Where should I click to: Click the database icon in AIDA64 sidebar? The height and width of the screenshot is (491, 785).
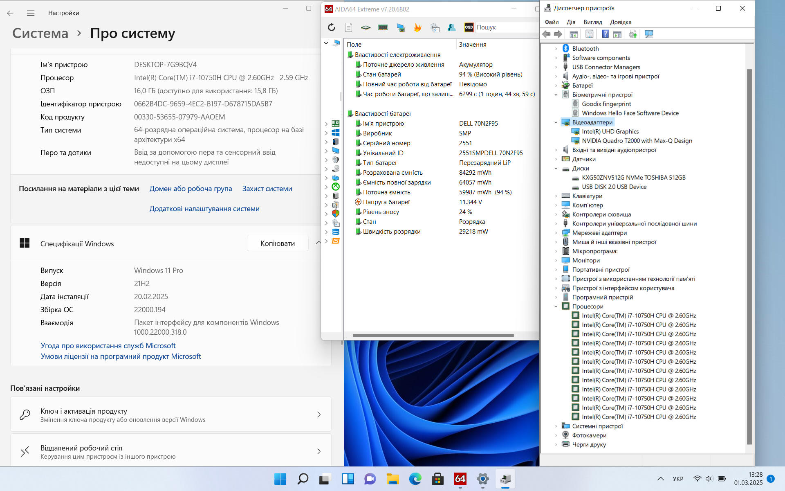coord(336,232)
